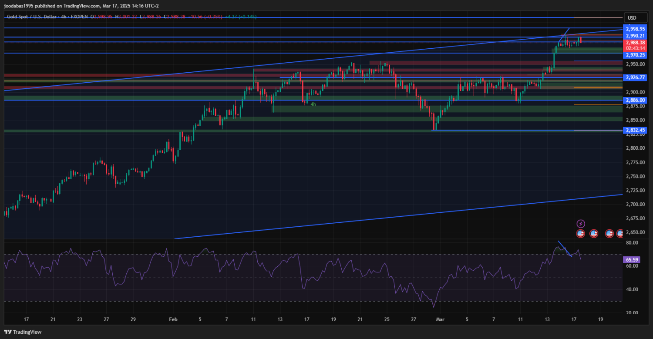The image size is (653, 339).
Task: Click the 2,990.21 blue price label
Action: 635,36
